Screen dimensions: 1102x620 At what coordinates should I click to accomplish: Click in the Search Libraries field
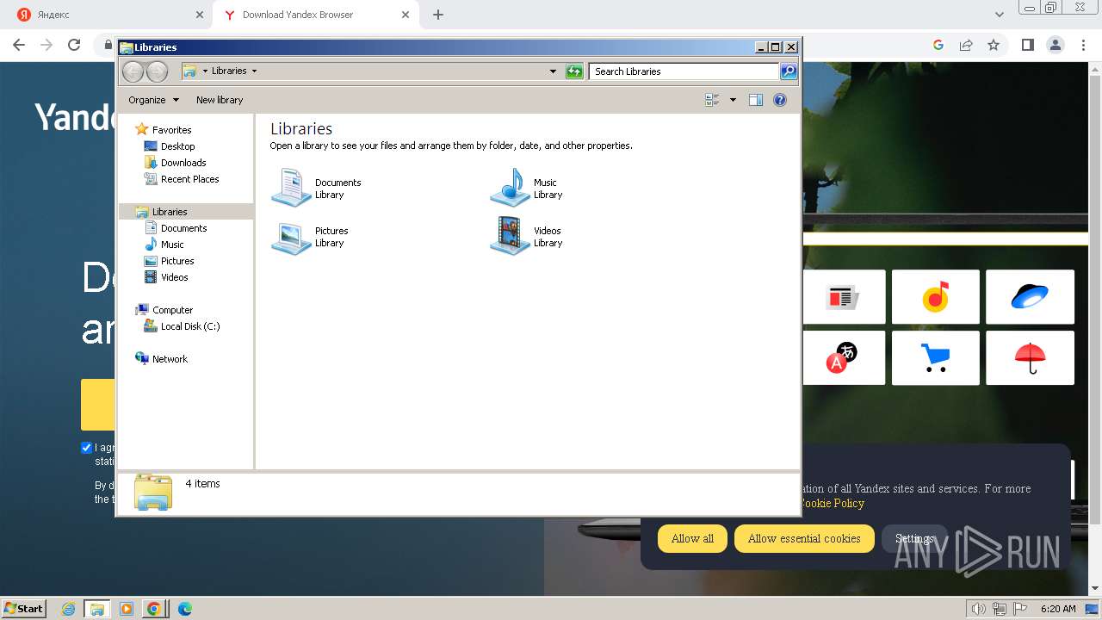[x=684, y=71]
